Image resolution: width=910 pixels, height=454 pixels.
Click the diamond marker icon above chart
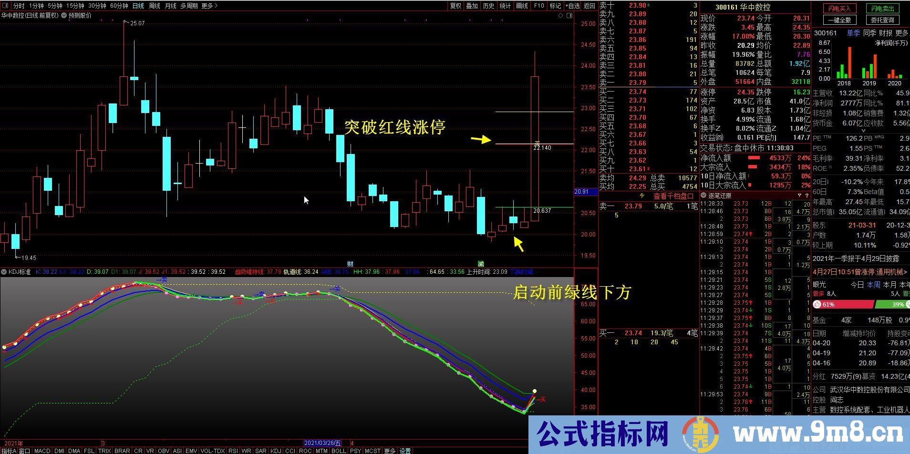pyautogui.click(x=561, y=16)
